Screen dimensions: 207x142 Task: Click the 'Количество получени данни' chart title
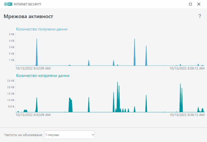(42, 29)
